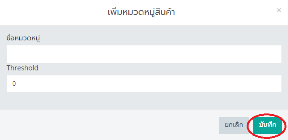The height and width of the screenshot is (140, 288).
Task: Click the dialog title เพิ่มหมวดหมู่สินค้า
Action: pyautogui.click(x=141, y=12)
